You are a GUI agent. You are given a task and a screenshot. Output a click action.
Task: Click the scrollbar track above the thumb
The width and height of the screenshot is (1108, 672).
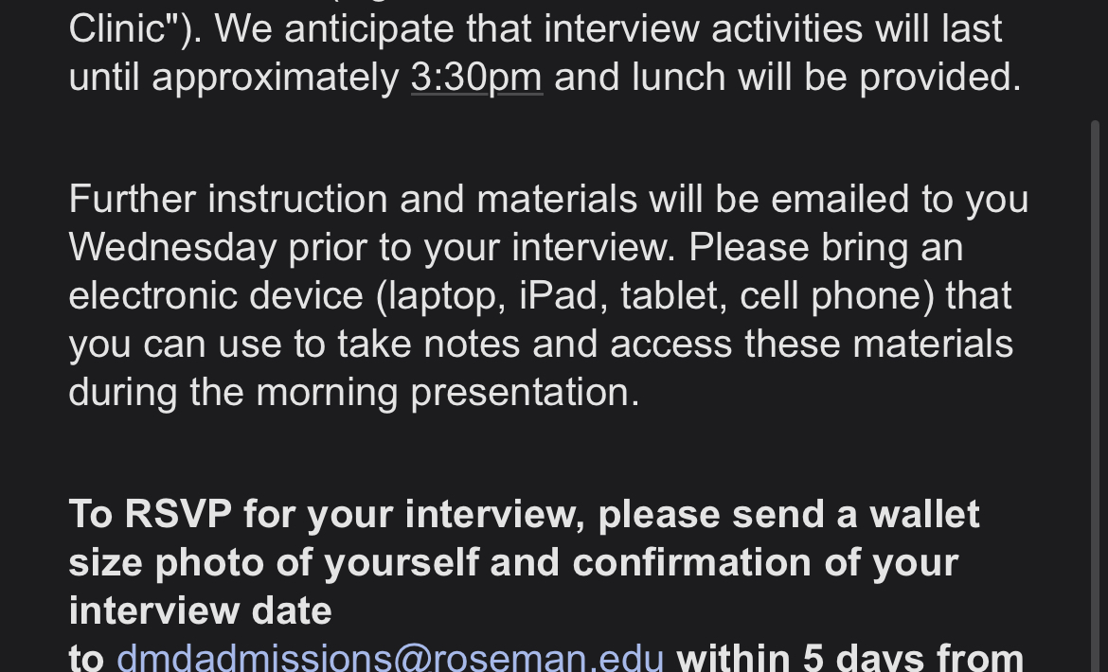(1096, 60)
